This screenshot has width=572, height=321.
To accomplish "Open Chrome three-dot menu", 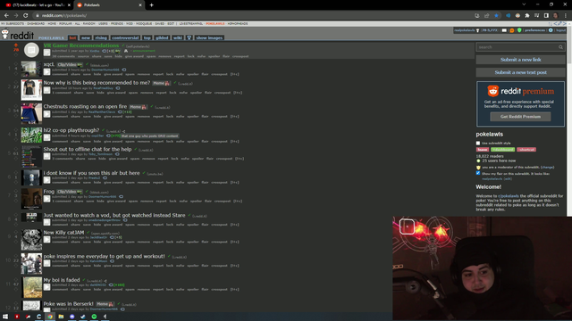I will 566,16.
